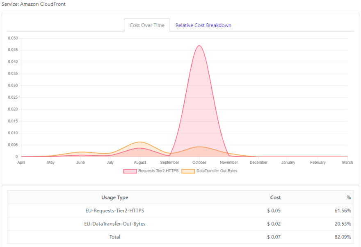361x247 pixels.
Task: Click the August peak of the orange curve
Action: tap(140, 142)
